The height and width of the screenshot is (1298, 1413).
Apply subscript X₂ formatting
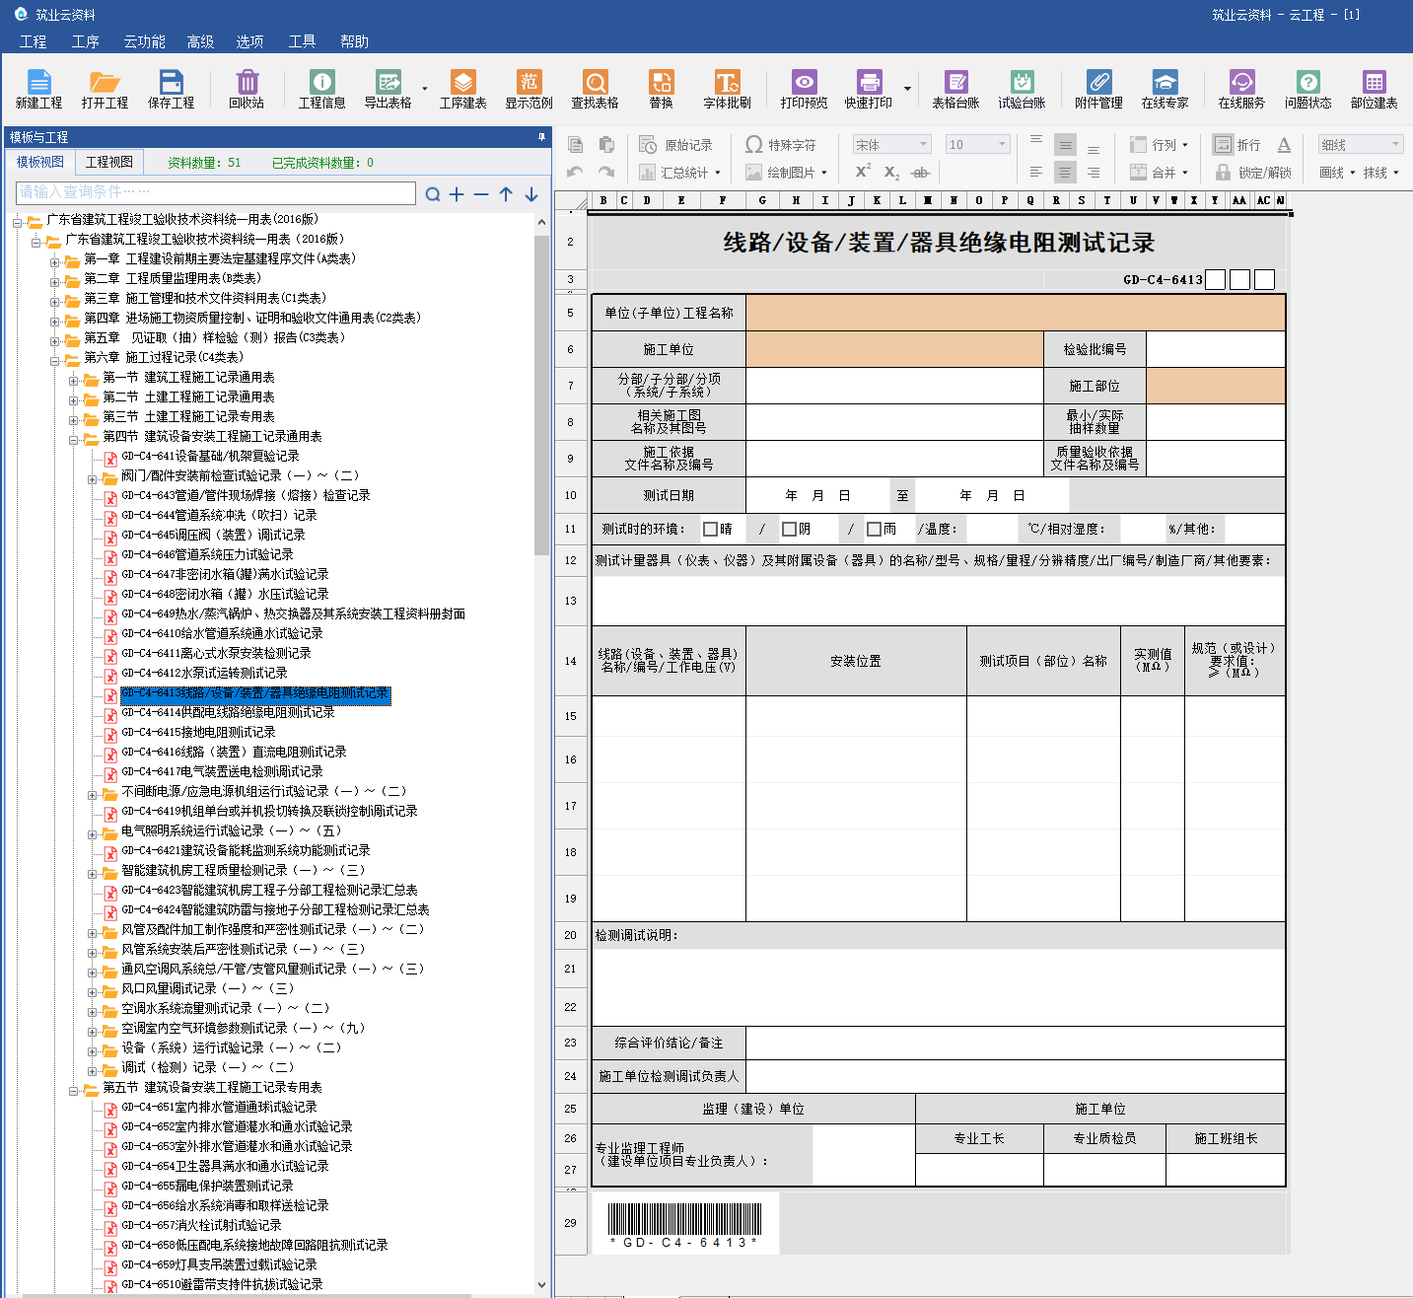point(891,172)
